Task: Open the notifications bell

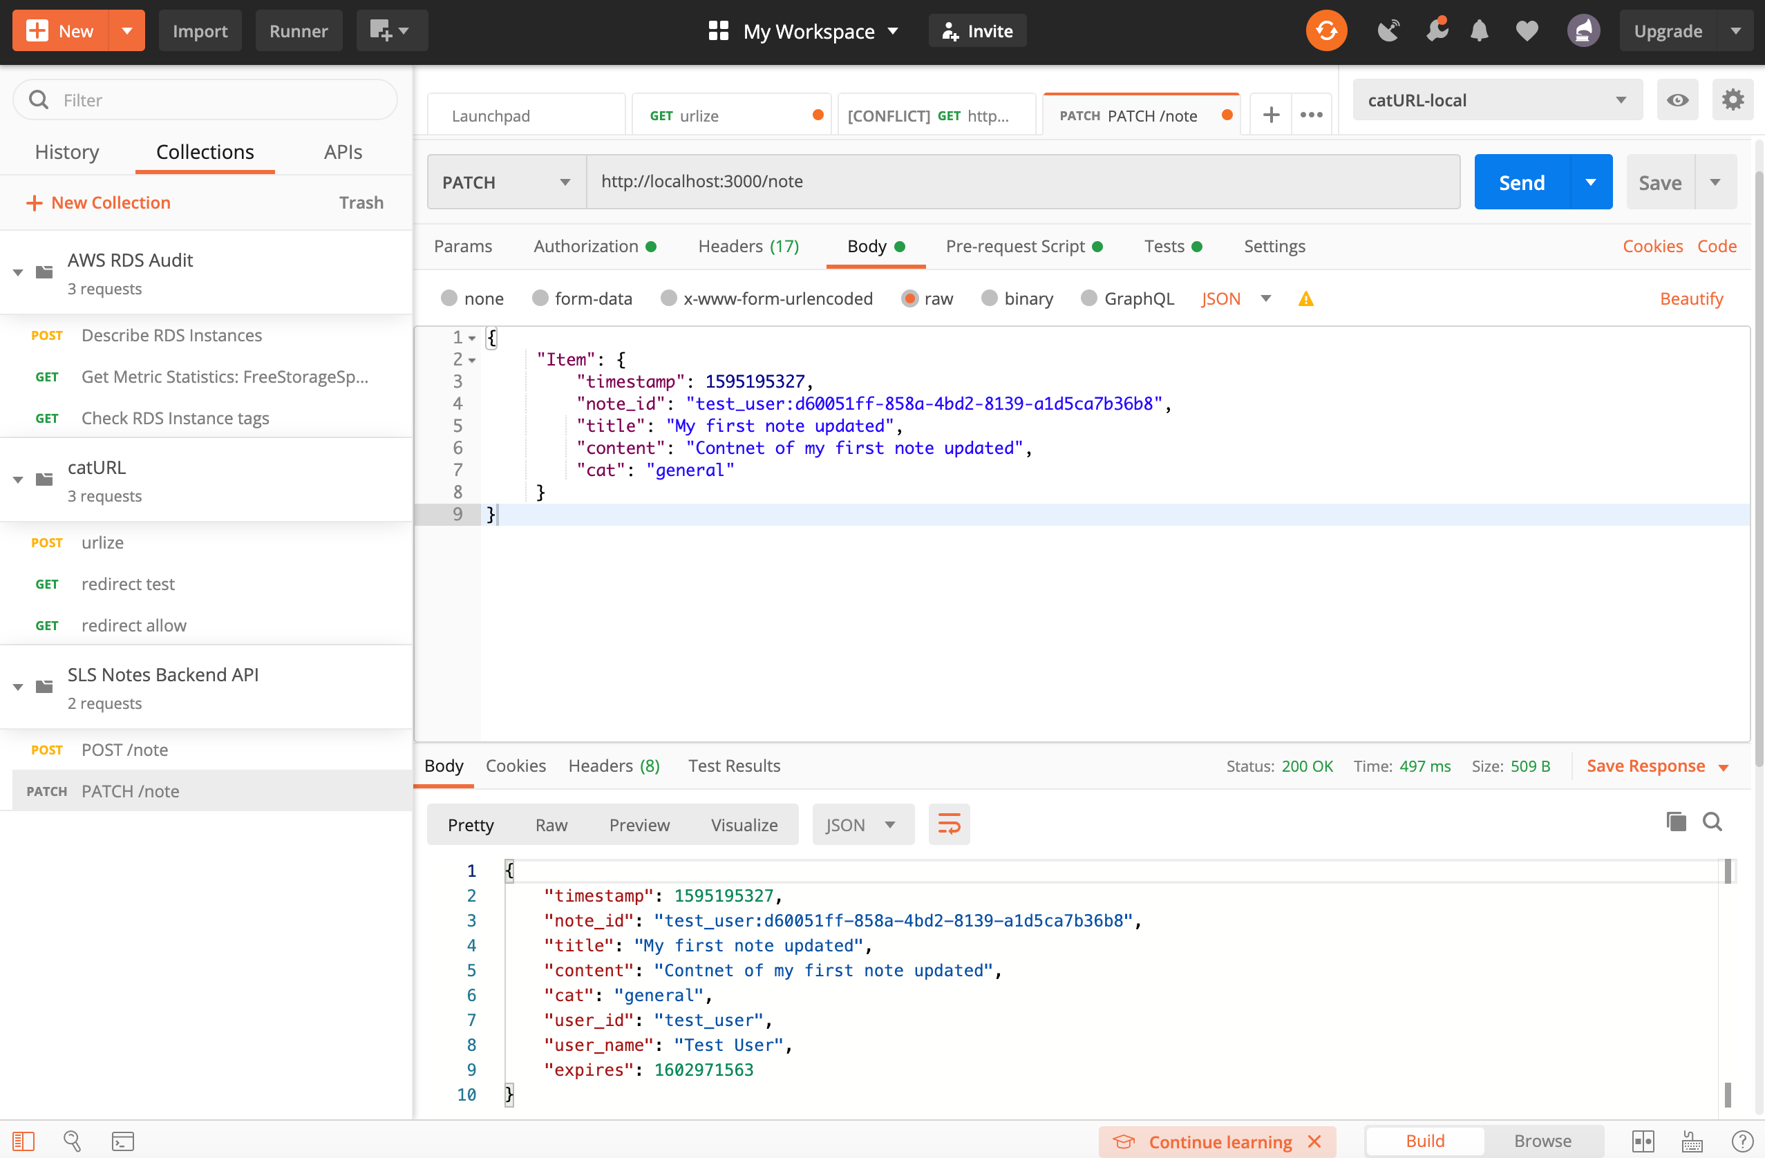Action: (1479, 31)
